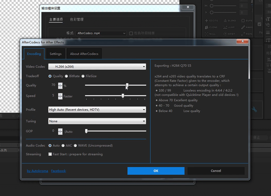This screenshot has height=196, width=271.
Task: Increase Speed with the up stepper arrow
Action: click(60, 95)
